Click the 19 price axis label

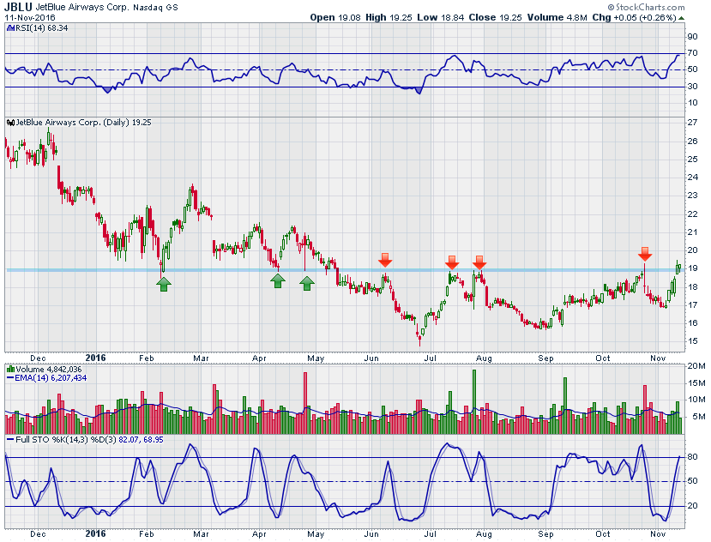click(692, 268)
